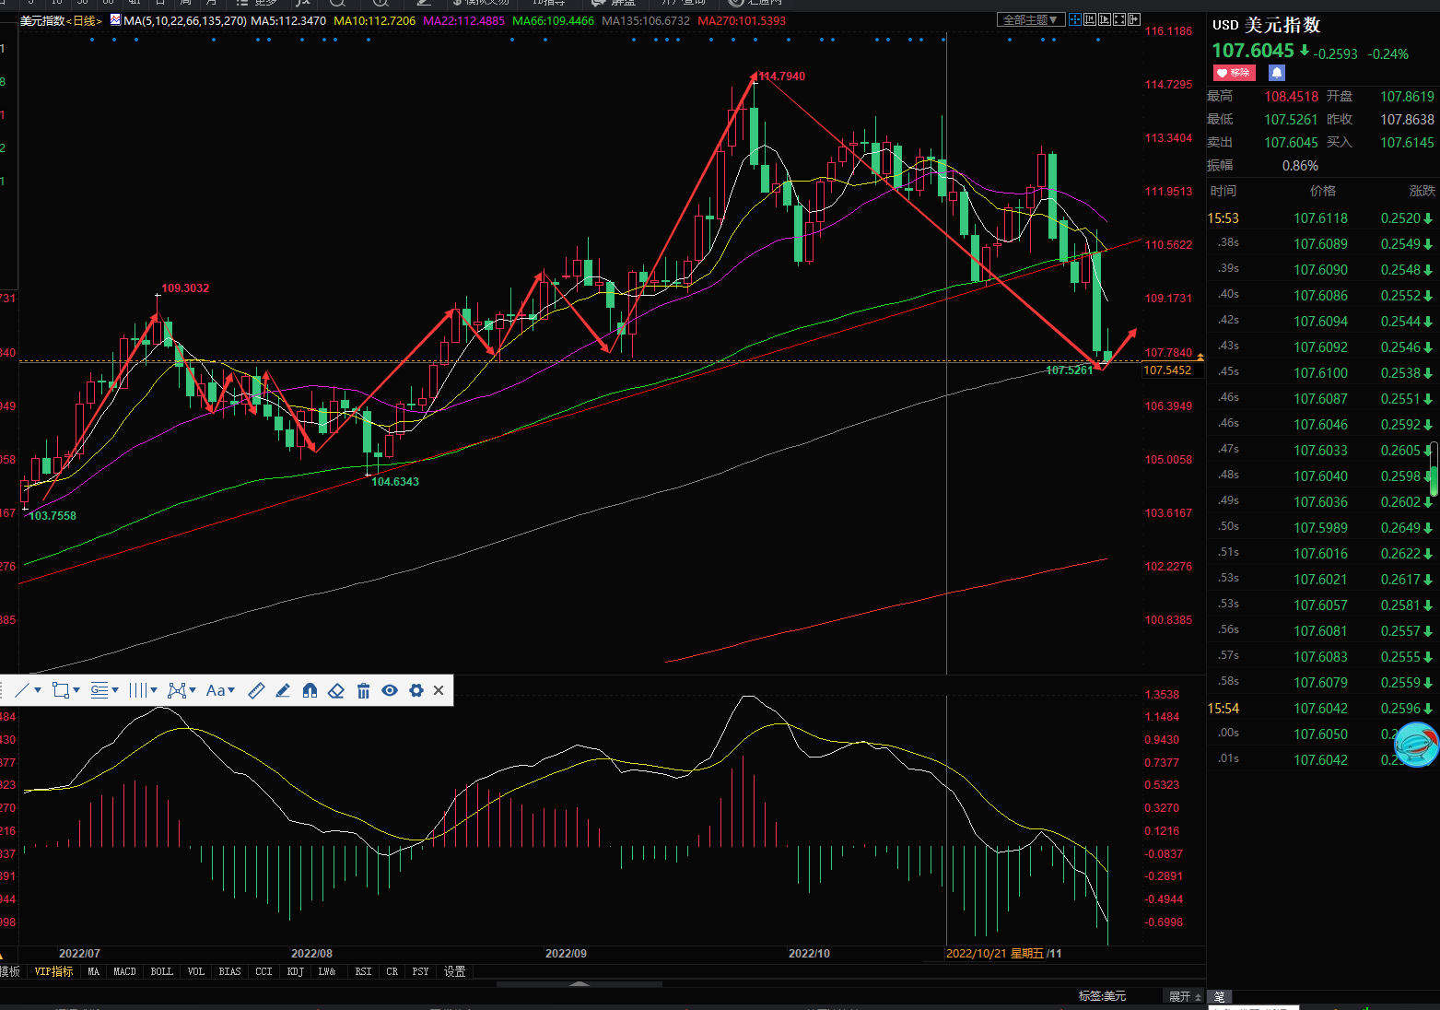Select the rectangle shape drawing tool
This screenshot has height=1010, width=1440.
[61, 690]
